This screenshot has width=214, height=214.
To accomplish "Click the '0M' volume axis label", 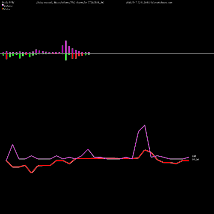I will coord(194,156).
